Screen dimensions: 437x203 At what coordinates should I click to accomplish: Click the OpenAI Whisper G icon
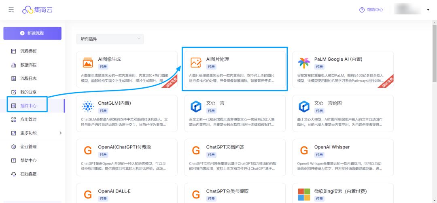click(x=304, y=150)
